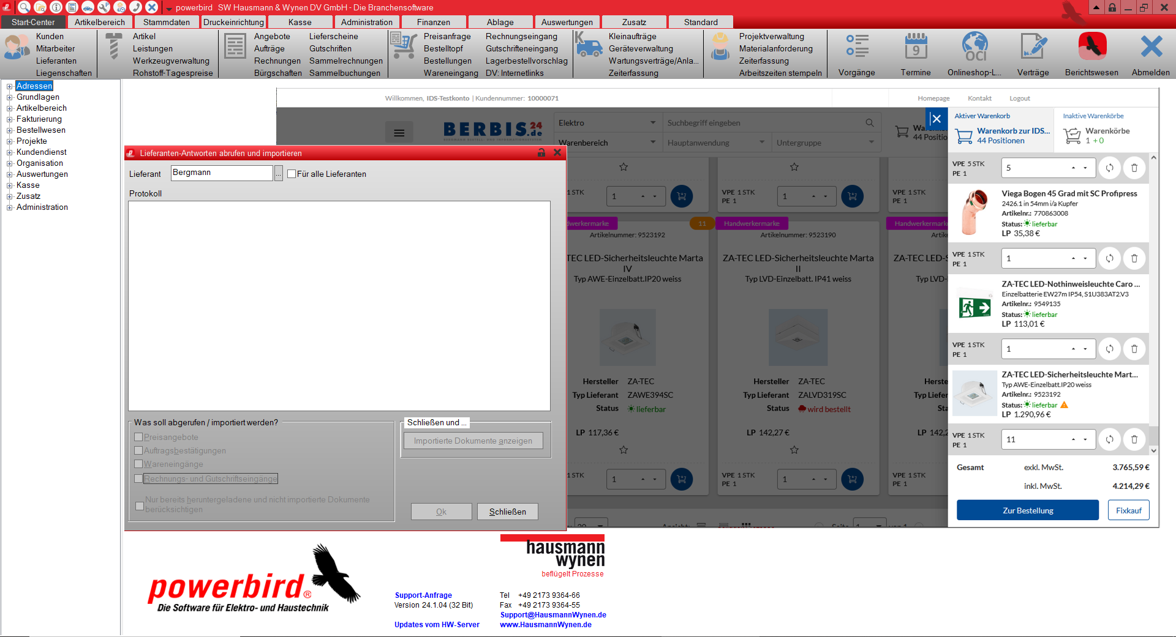Enable Für alle Lieferanten checkbox
This screenshot has width=1176, height=637.
292,174
